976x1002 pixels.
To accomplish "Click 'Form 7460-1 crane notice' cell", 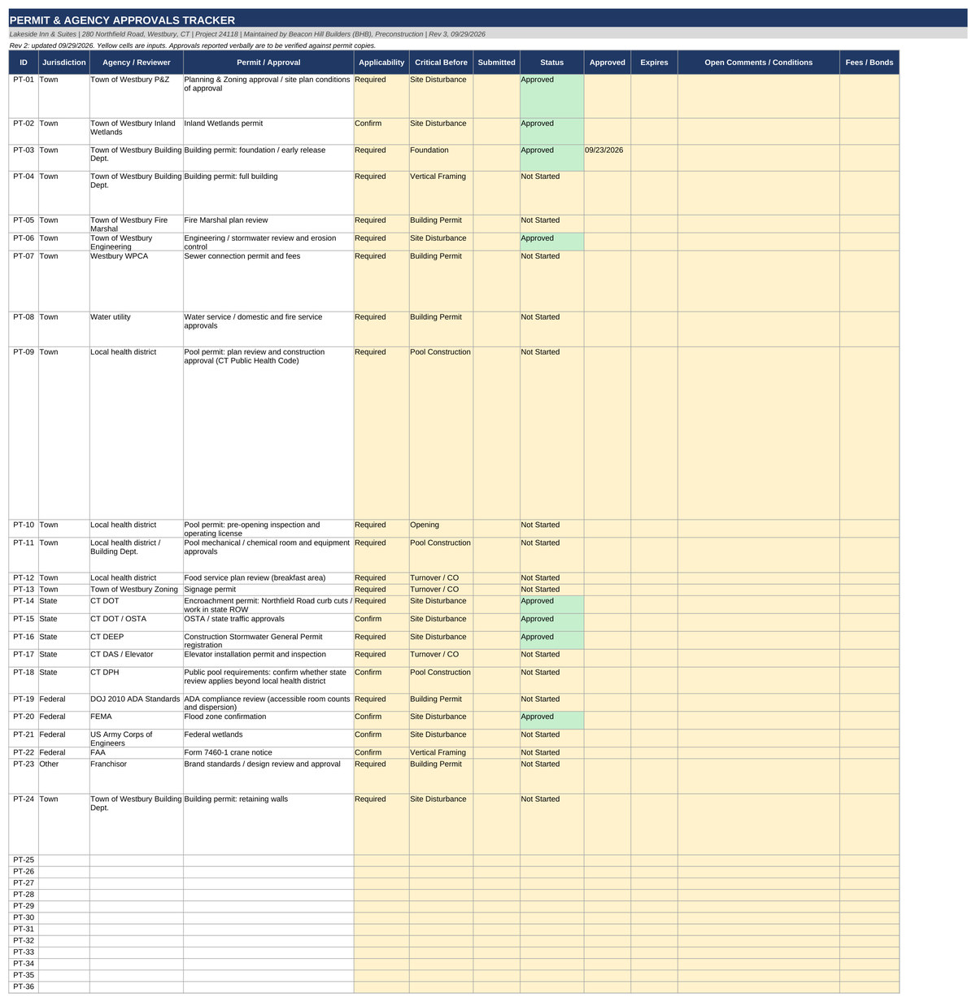I will (268, 752).
